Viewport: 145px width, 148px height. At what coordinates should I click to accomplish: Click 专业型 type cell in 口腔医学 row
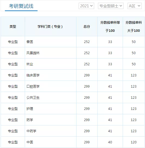coord(13,86)
